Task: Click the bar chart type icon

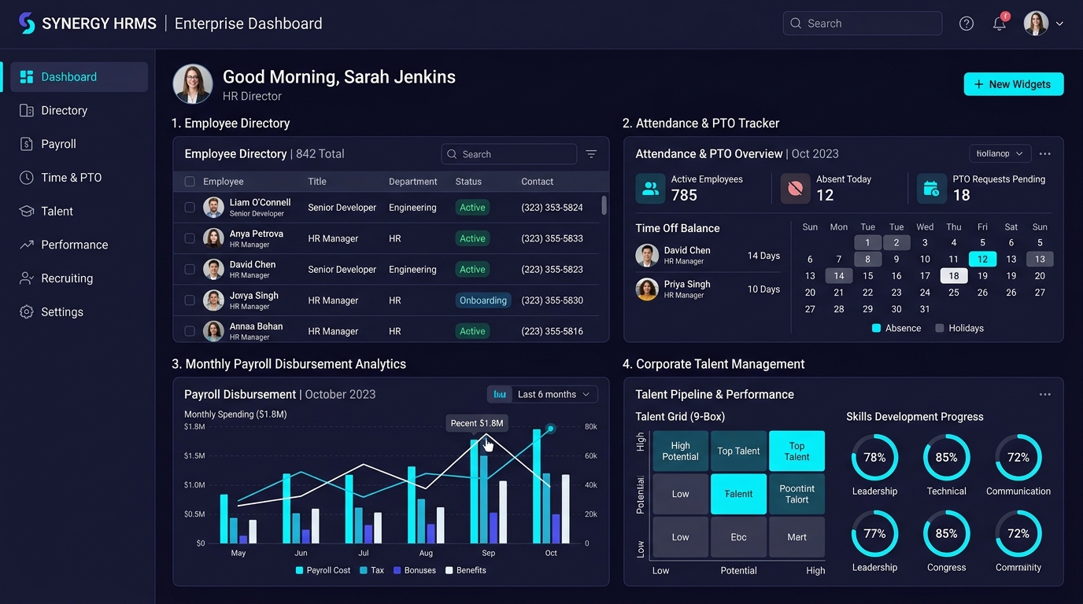Action: (500, 395)
